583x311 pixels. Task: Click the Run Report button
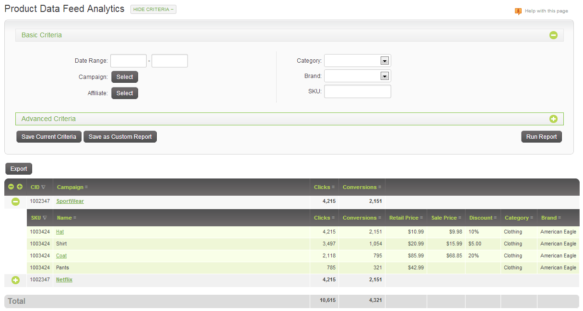tap(541, 136)
